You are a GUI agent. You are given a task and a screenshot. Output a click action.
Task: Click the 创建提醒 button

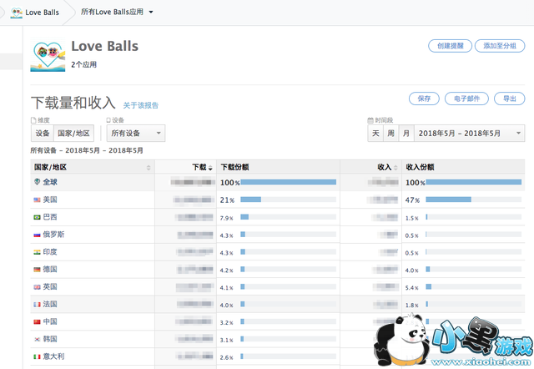(x=450, y=46)
